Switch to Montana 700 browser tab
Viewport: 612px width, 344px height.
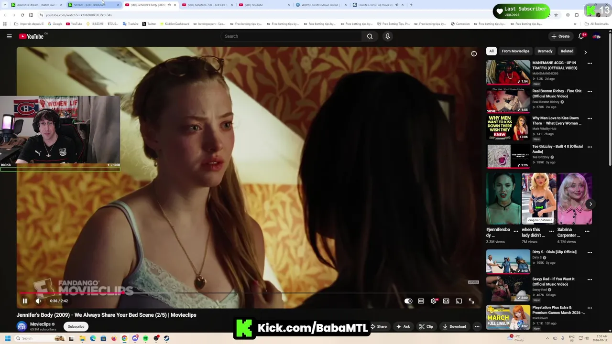(208, 5)
